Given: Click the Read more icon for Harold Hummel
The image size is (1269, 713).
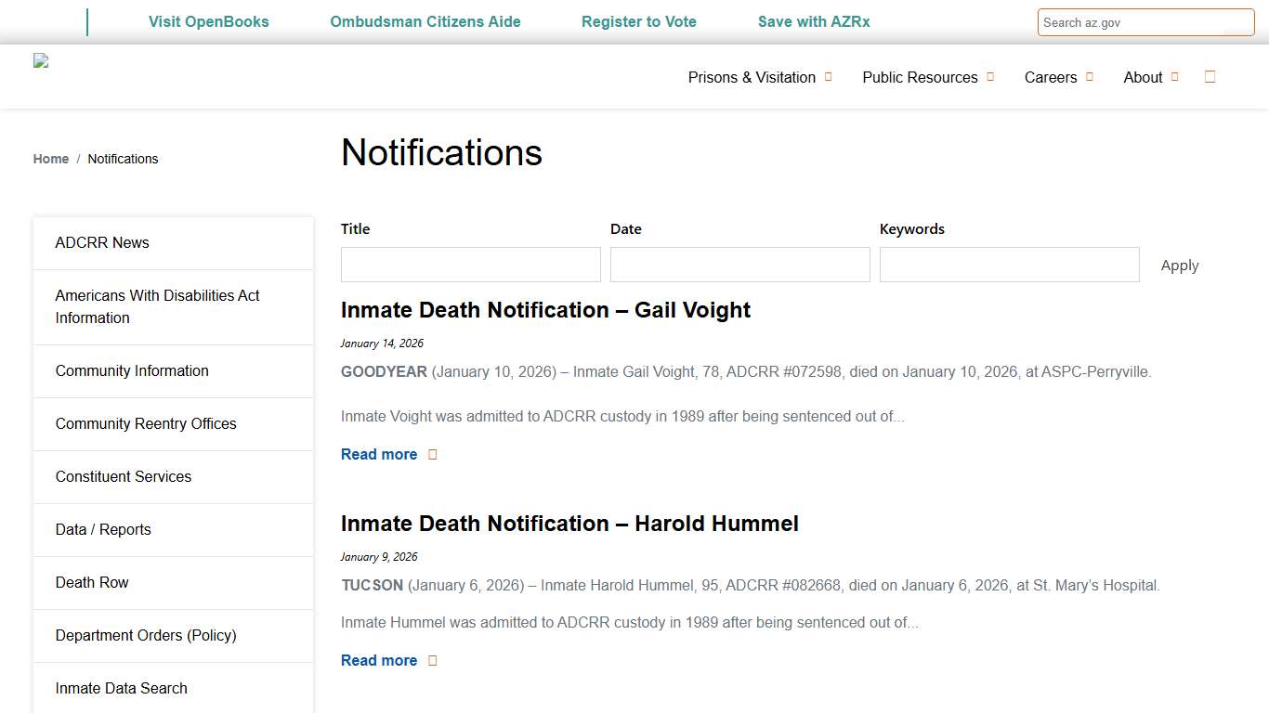Looking at the screenshot, I should (432, 660).
